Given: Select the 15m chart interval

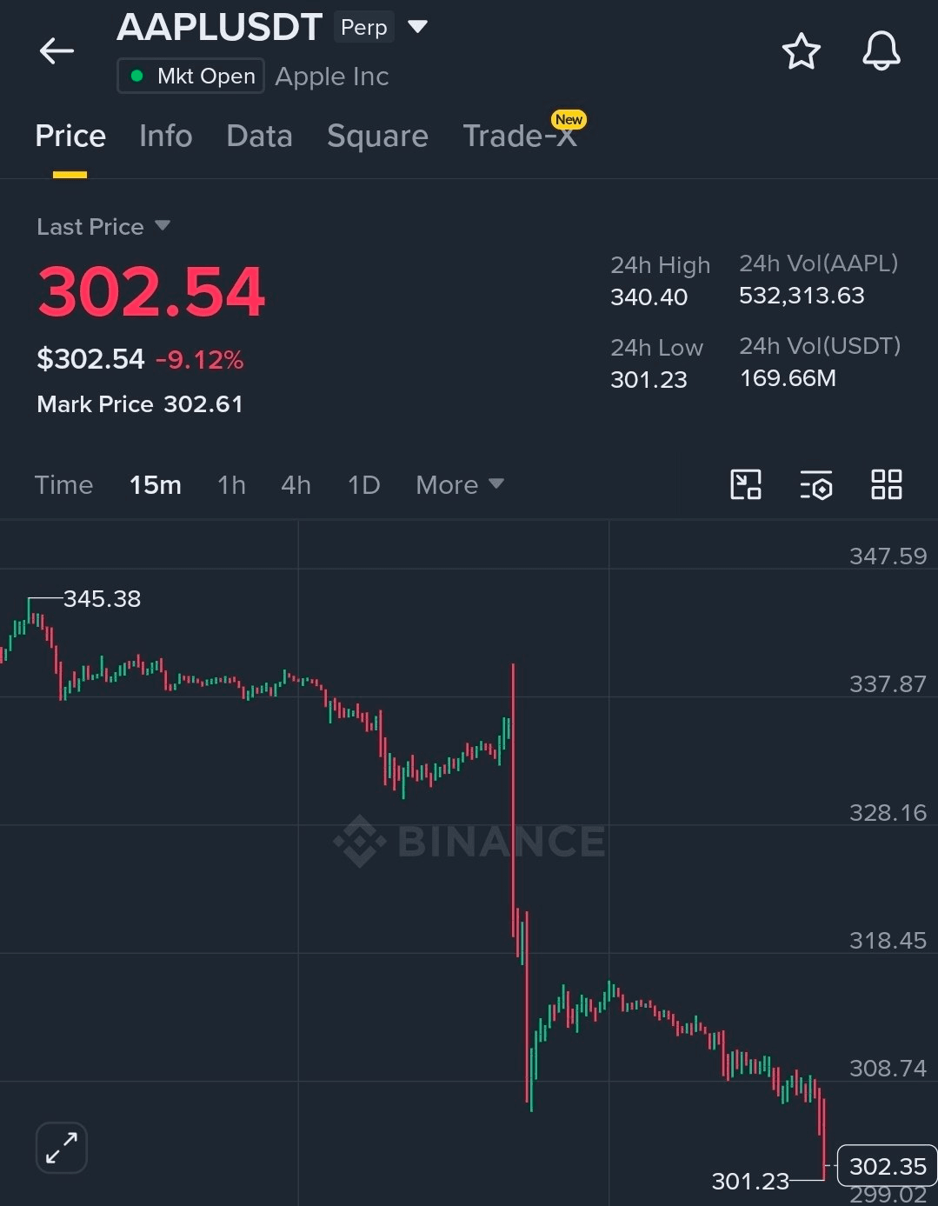Looking at the screenshot, I should pos(156,484).
